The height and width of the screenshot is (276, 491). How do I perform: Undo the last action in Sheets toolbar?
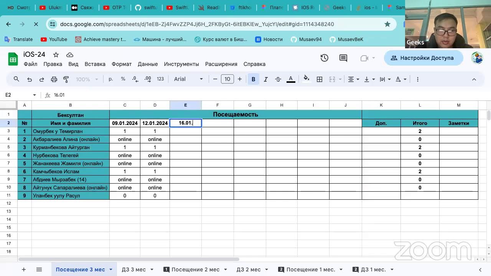pyautogui.click(x=30, y=79)
